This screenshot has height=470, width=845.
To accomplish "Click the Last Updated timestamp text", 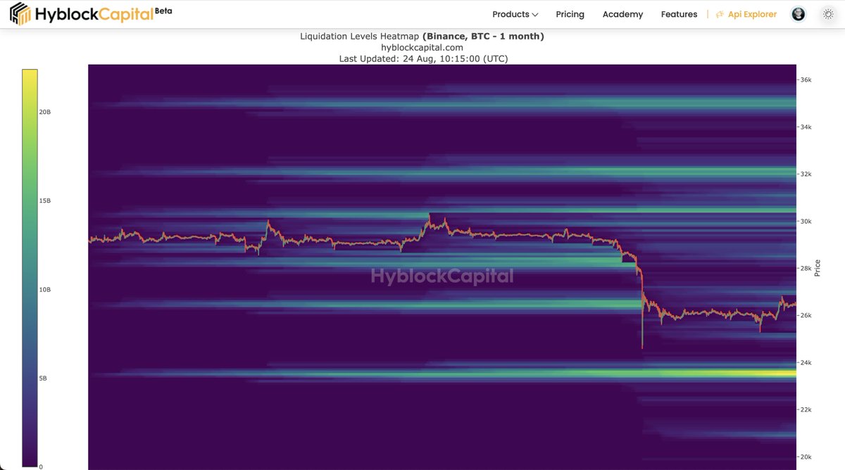I will [x=423, y=58].
